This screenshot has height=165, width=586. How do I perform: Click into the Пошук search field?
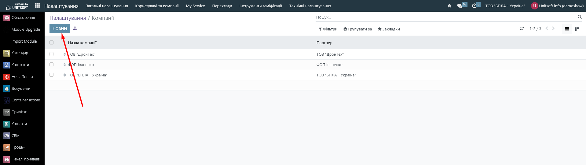click(445, 17)
